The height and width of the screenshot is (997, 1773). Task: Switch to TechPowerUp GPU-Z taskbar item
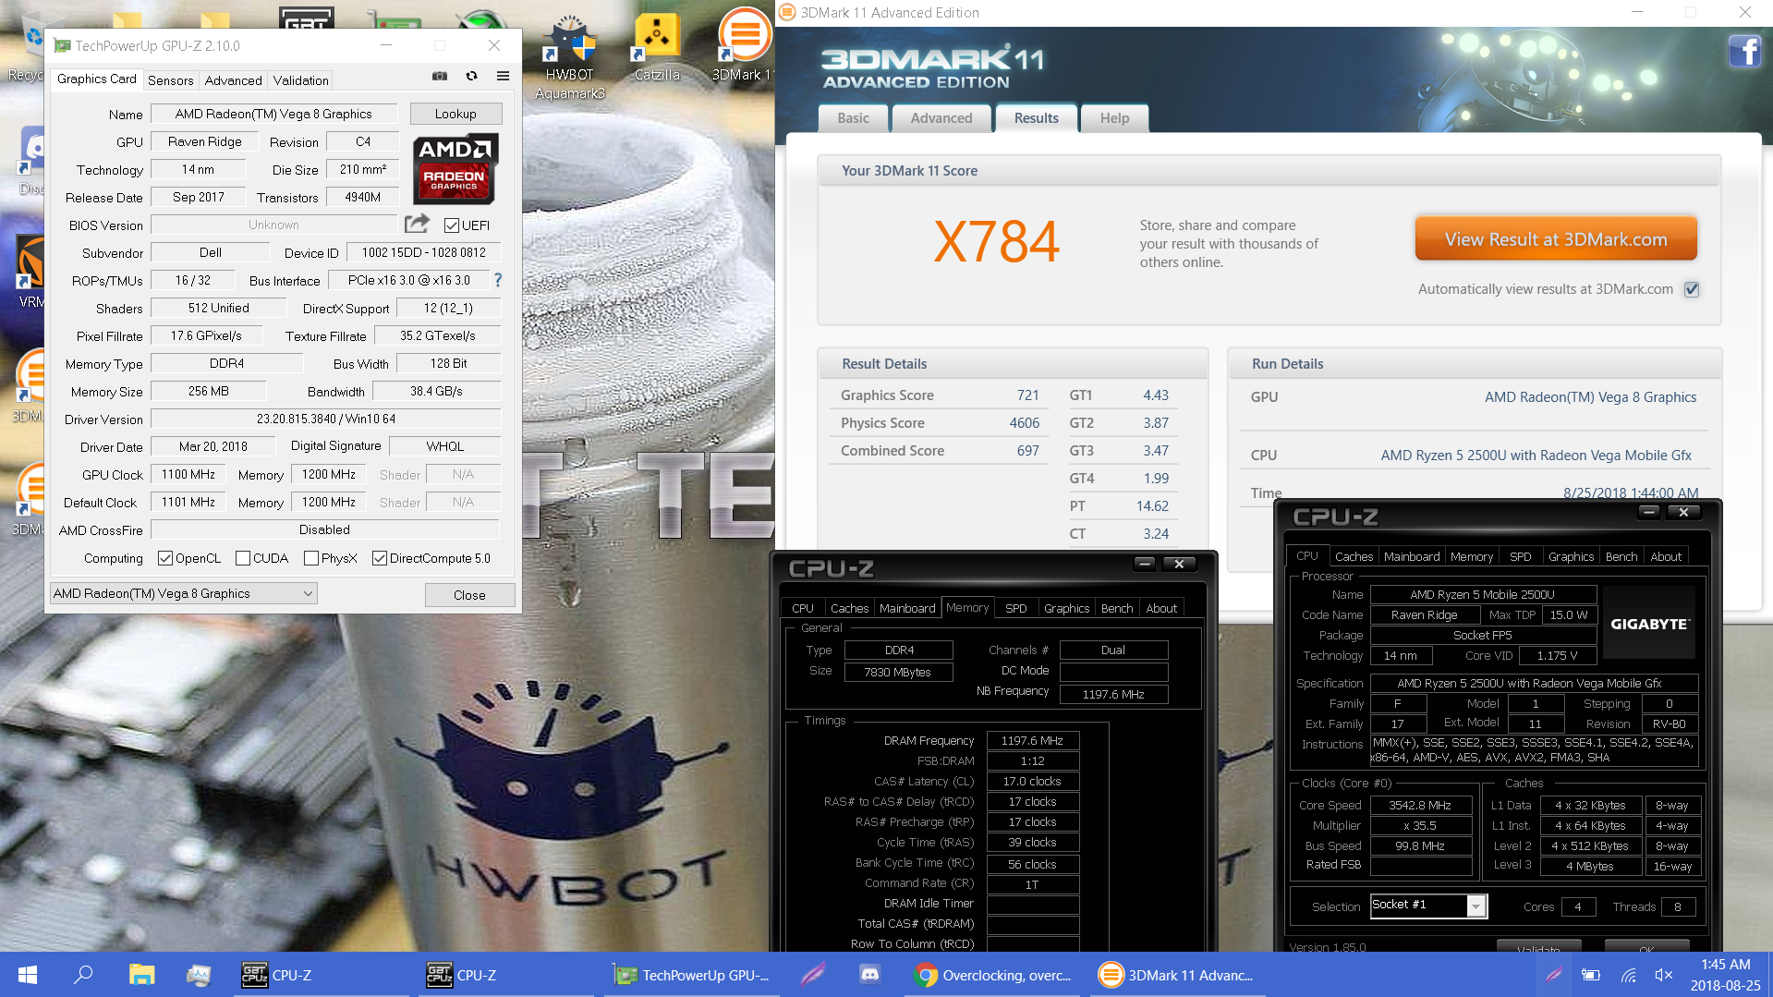click(x=693, y=975)
